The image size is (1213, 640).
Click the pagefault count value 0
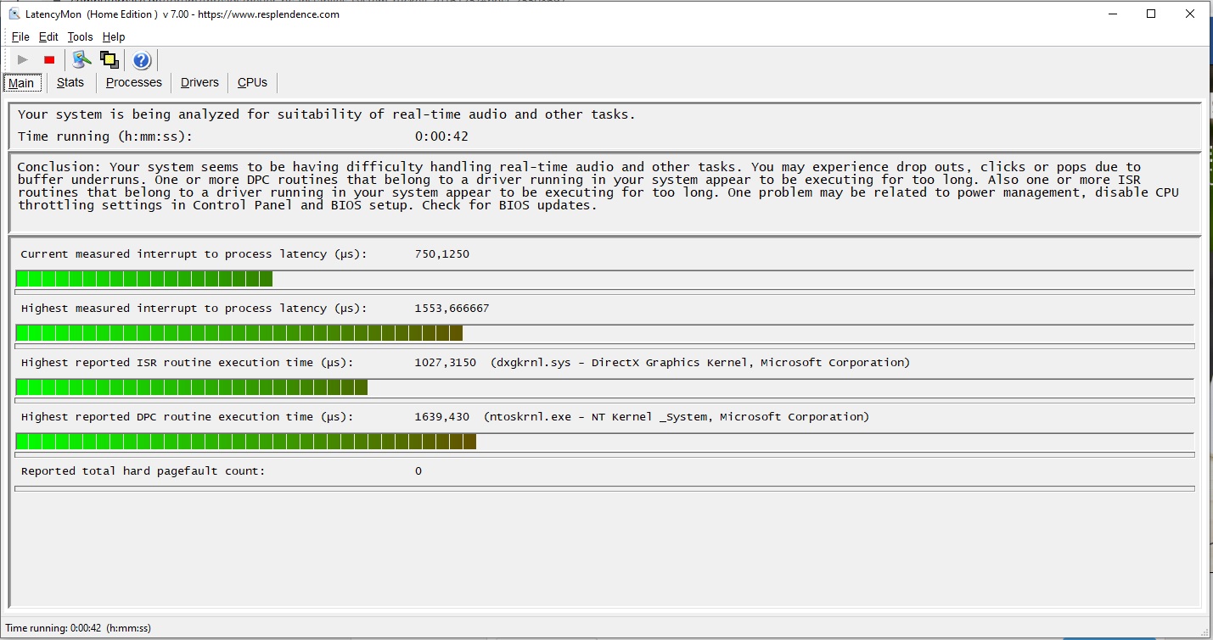pos(418,471)
